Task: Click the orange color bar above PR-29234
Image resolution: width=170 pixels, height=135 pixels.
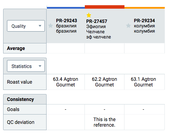Action: pos(145,8)
